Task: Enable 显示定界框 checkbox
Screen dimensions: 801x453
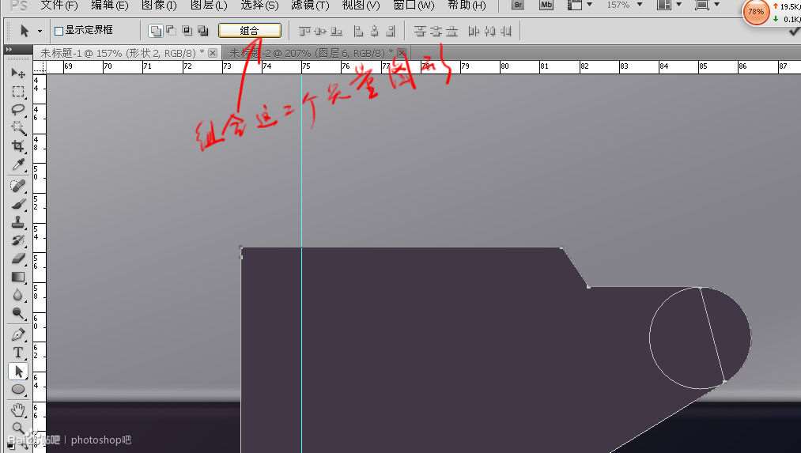Action: pos(59,31)
